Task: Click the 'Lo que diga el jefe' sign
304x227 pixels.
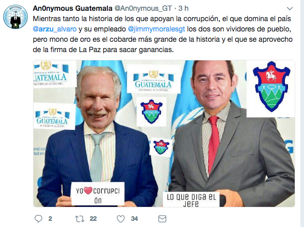Action: 191,200
